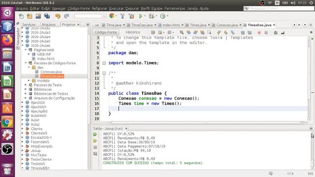This screenshot has width=315, height=177.
Task: Expand the Bibliotecas node
Action: pos(26,89)
